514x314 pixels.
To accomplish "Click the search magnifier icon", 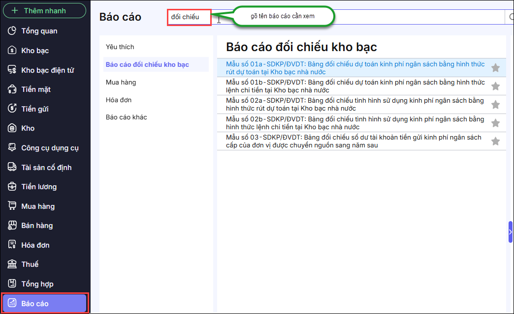I will (x=510, y=17).
